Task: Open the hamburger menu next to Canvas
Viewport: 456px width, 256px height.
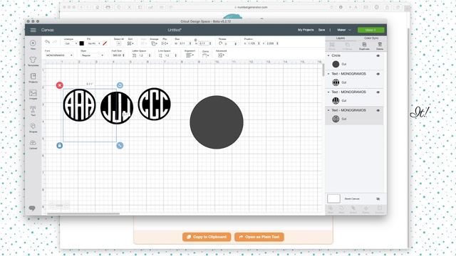Action: pos(33,30)
